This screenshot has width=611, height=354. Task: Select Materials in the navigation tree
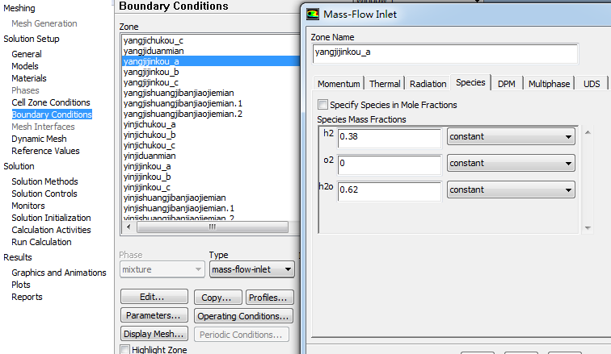[29, 78]
